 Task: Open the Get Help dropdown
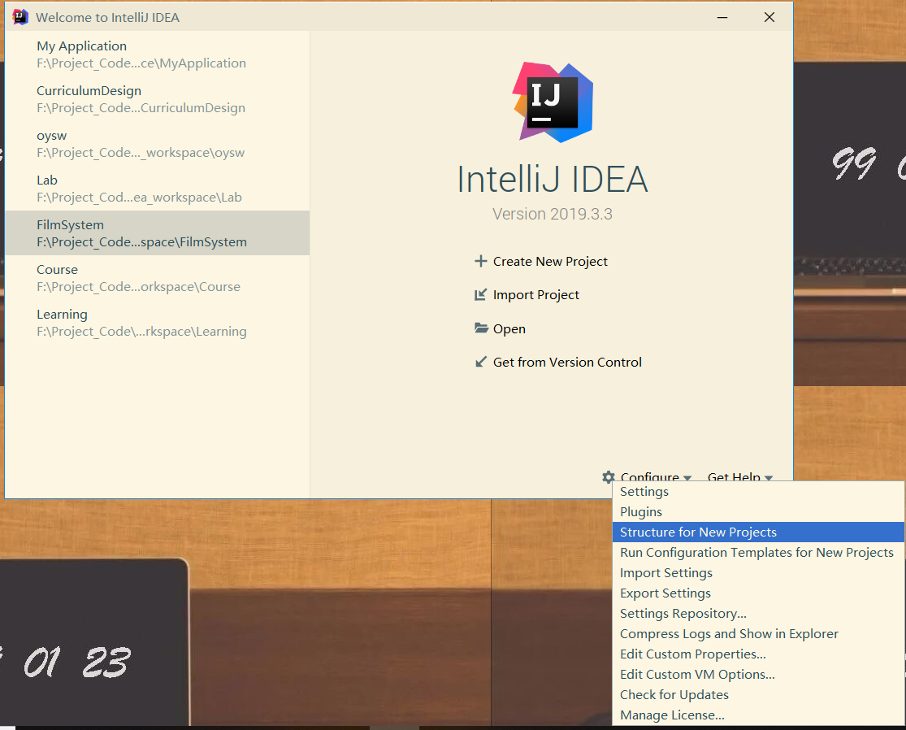click(x=734, y=477)
